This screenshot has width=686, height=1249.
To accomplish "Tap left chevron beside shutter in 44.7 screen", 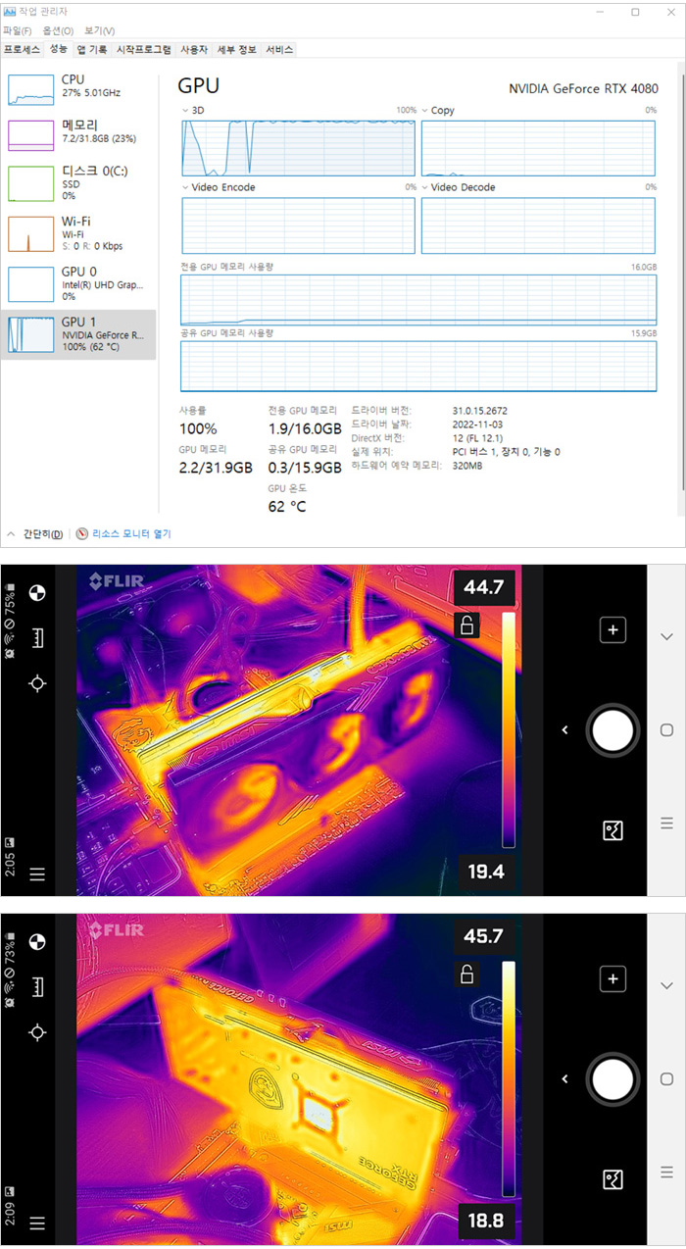I will tap(564, 729).
